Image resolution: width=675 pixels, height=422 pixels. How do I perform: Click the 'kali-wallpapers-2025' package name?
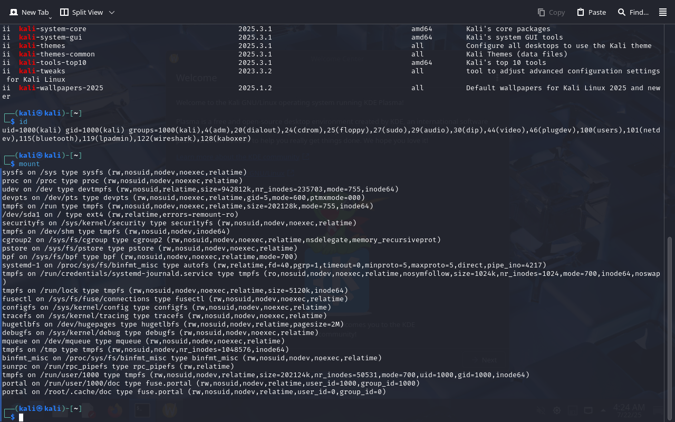[61, 88]
